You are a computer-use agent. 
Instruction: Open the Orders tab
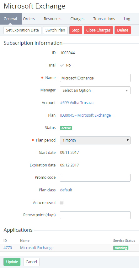coord(29,19)
